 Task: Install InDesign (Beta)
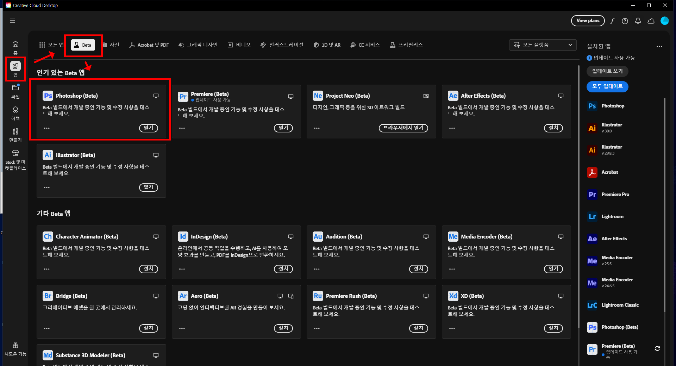point(283,269)
